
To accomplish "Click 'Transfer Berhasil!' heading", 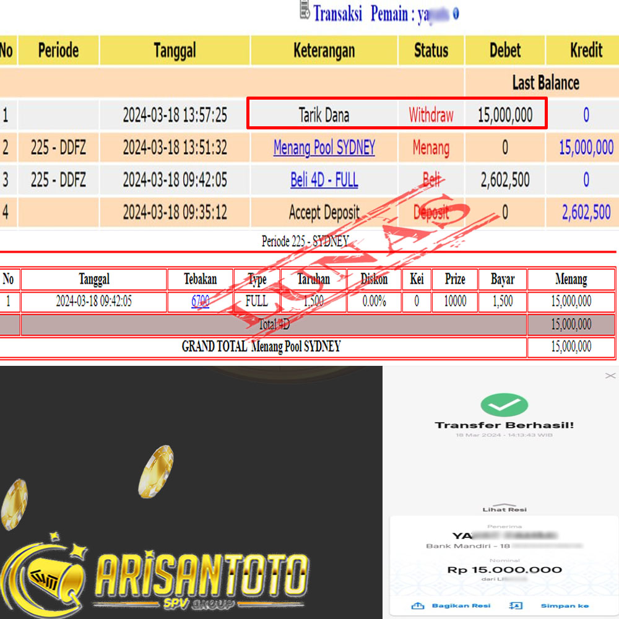I will tap(504, 425).
